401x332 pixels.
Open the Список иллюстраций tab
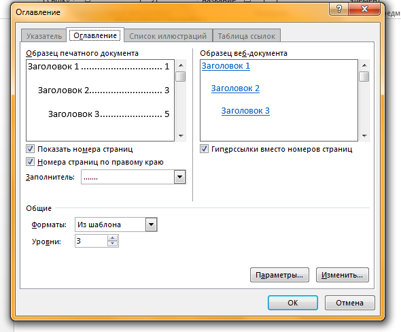pyautogui.click(x=168, y=36)
